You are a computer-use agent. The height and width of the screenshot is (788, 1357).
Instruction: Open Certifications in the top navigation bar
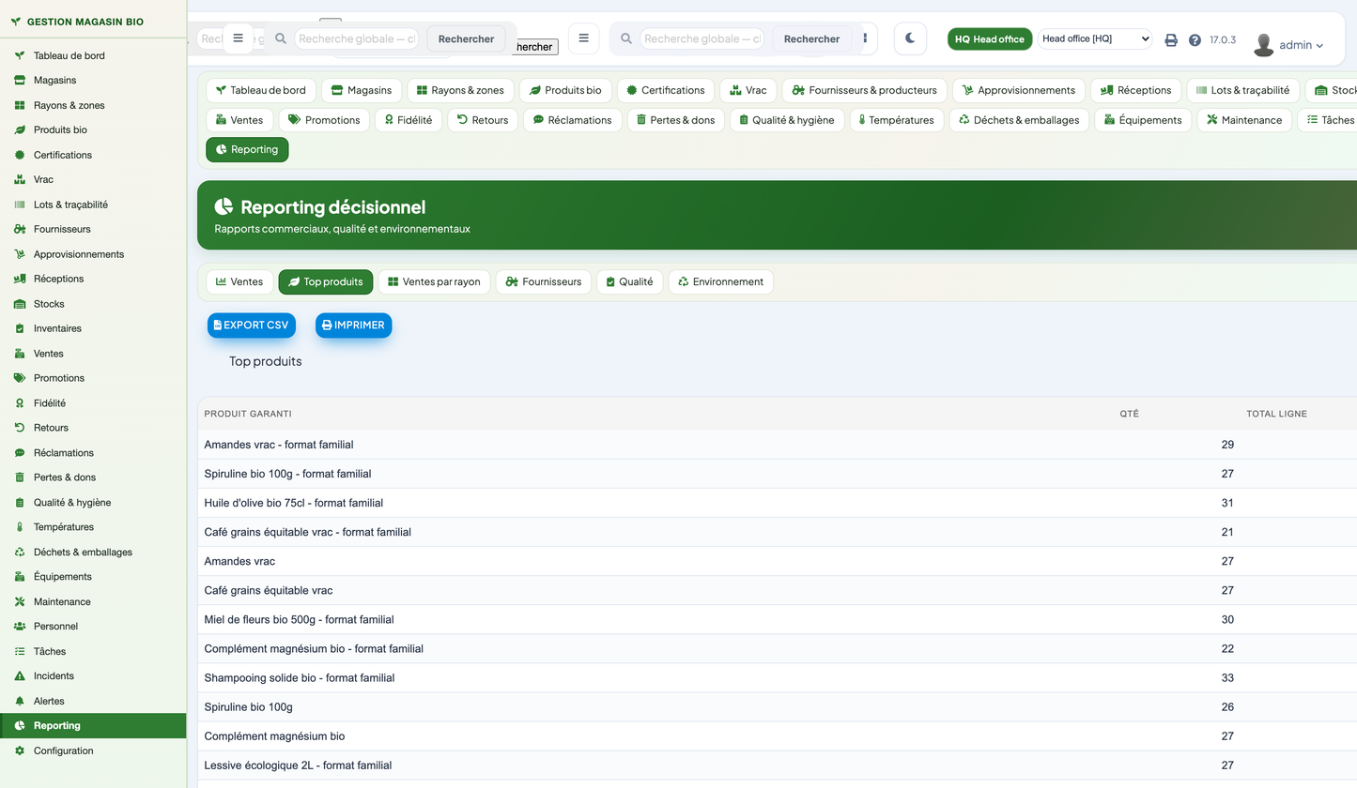[666, 90]
